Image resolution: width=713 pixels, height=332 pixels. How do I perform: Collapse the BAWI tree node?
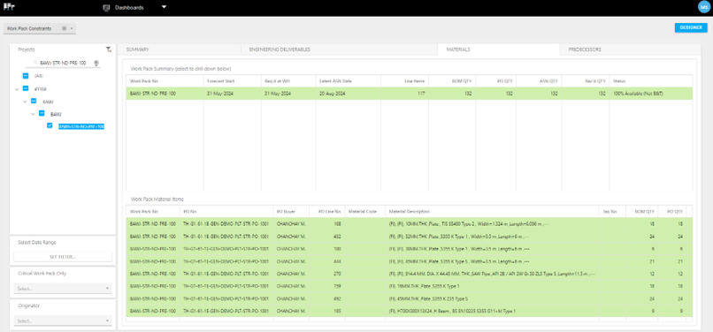tap(25, 102)
